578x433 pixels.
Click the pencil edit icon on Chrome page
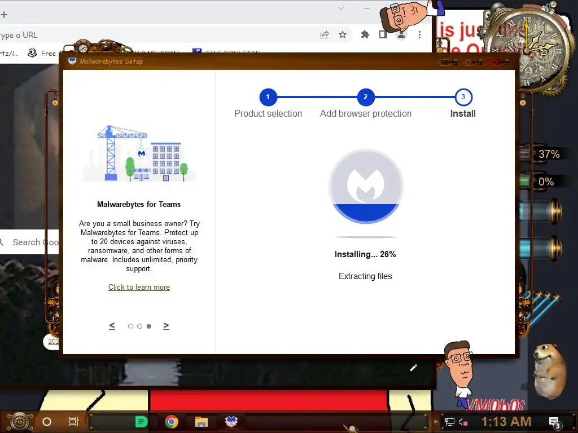click(x=414, y=368)
